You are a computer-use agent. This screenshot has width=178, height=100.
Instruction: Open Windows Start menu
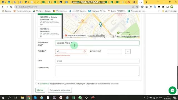click(x=3, y=97)
